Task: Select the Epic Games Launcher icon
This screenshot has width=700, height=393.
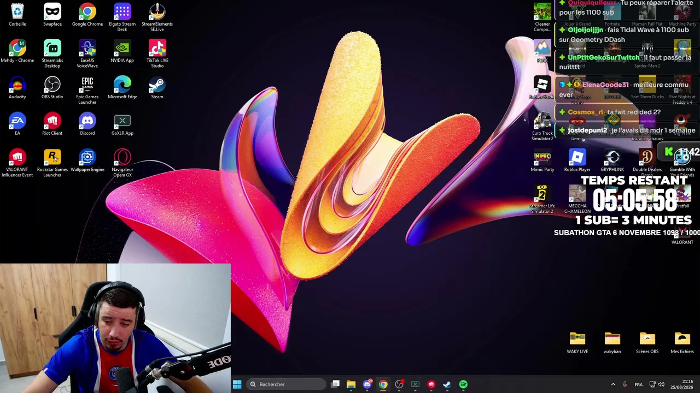Action: (x=87, y=91)
